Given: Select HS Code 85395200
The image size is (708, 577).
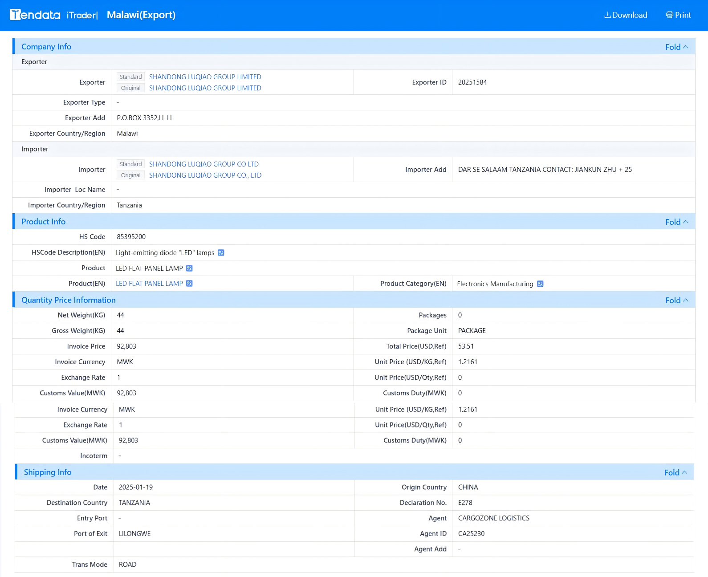Looking at the screenshot, I should point(131,237).
